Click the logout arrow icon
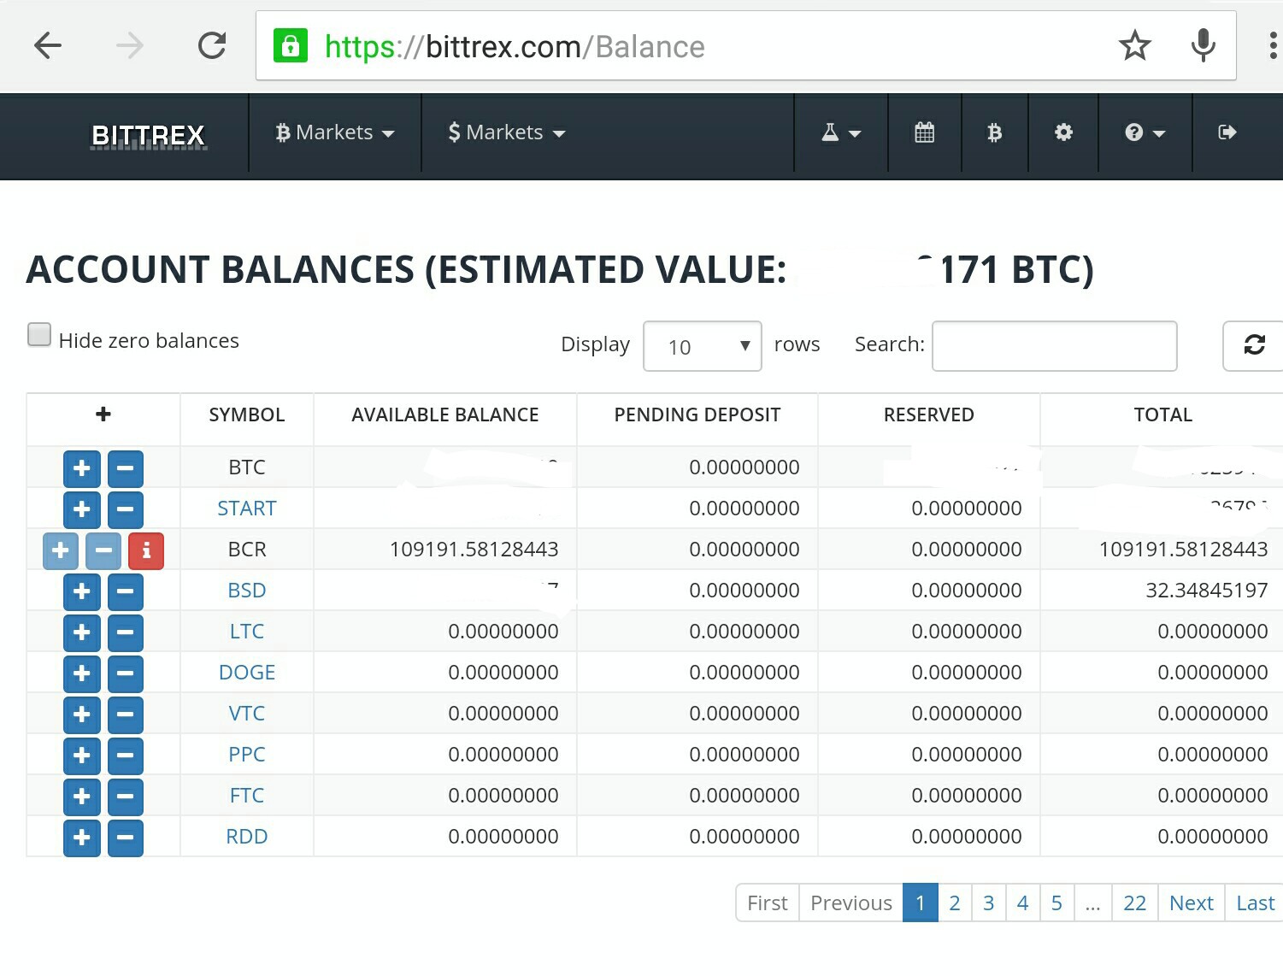Image resolution: width=1283 pixels, height=976 pixels. click(1227, 132)
